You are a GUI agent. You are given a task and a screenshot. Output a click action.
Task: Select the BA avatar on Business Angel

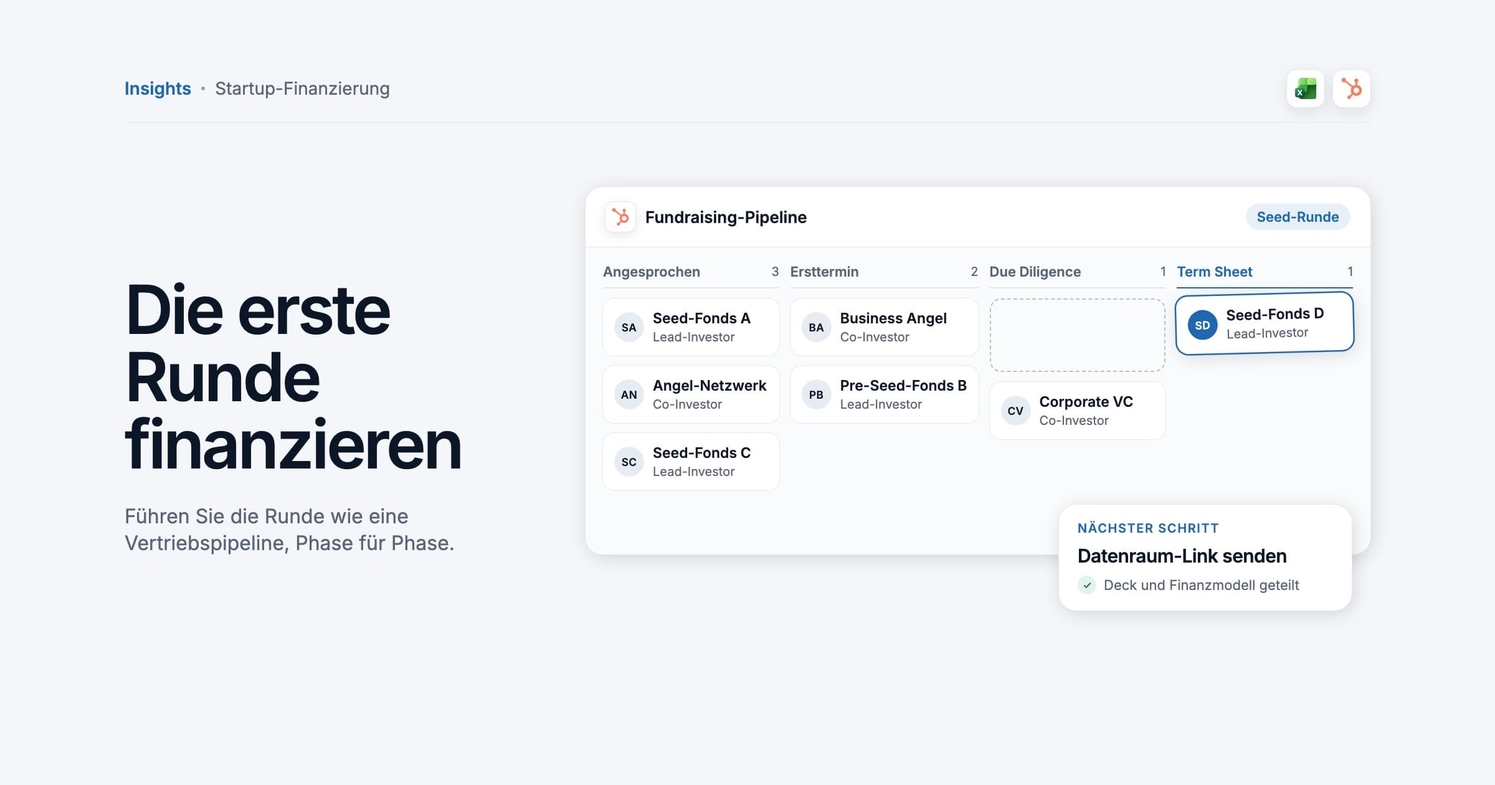pos(816,328)
